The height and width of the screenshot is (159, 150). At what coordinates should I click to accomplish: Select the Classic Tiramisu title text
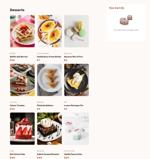tap(17, 106)
